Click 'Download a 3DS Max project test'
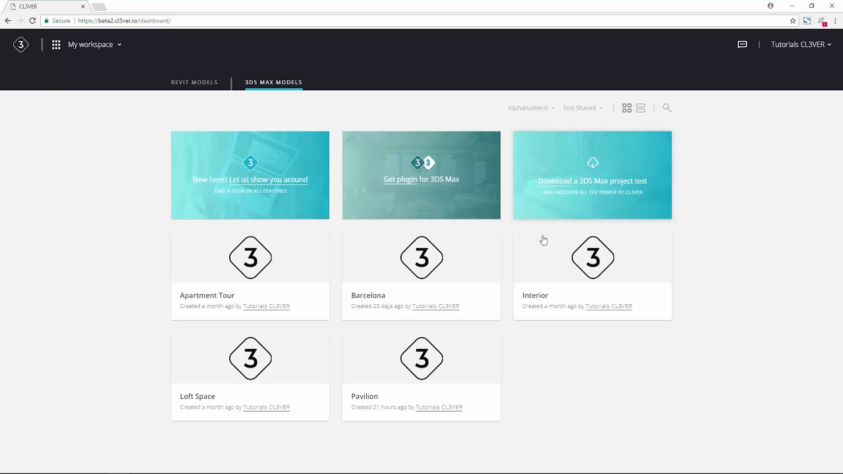 pyautogui.click(x=593, y=181)
